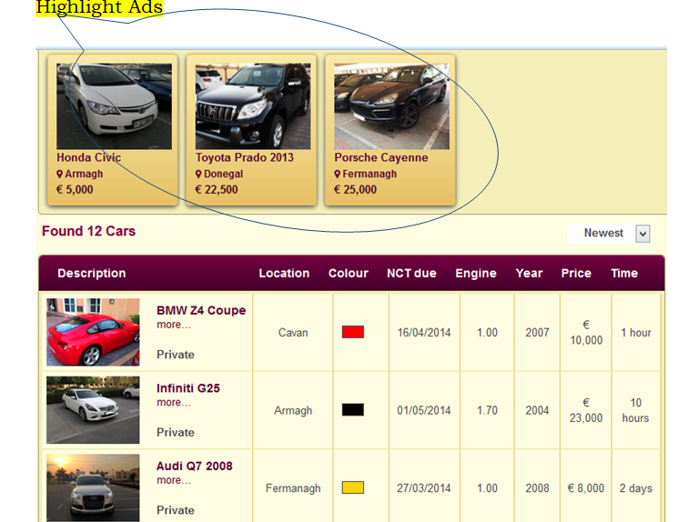678x522 pixels.
Task: Open the BMW Z4 Coupe listing title
Action: [201, 310]
